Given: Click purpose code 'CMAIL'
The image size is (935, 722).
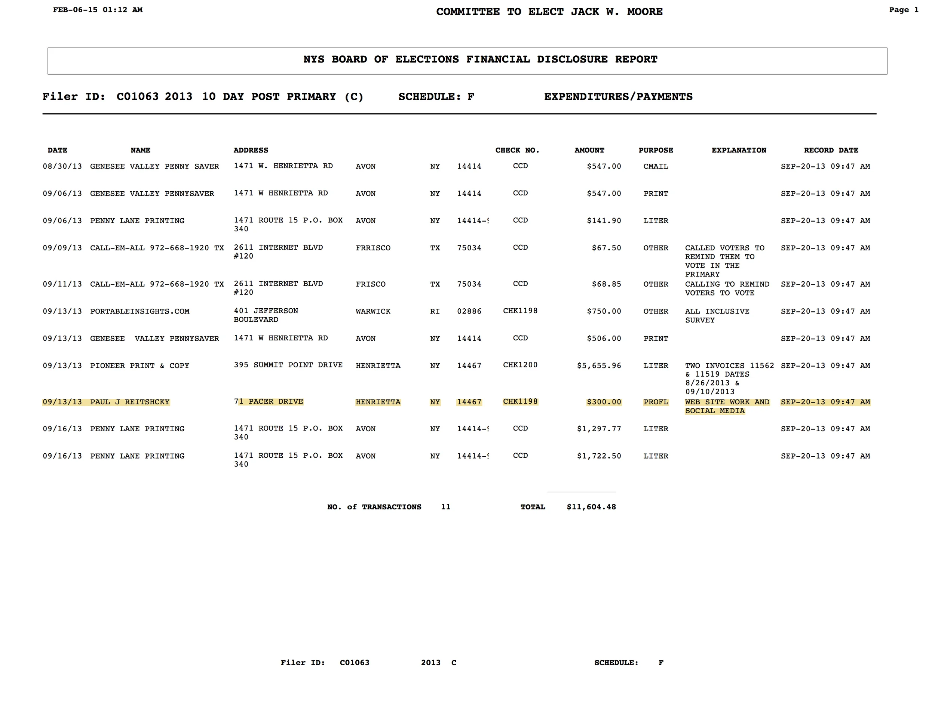Looking at the screenshot, I should tap(656, 166).
